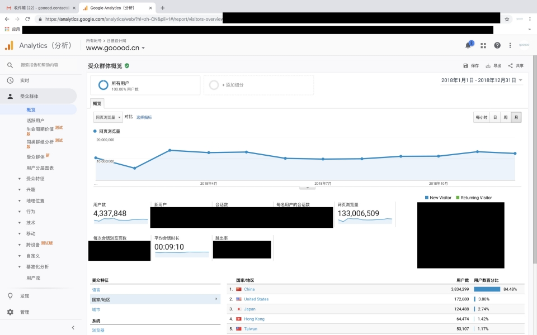Open the United States country link
The width and height of the screenshot is (537, 335).
[256, 299]
